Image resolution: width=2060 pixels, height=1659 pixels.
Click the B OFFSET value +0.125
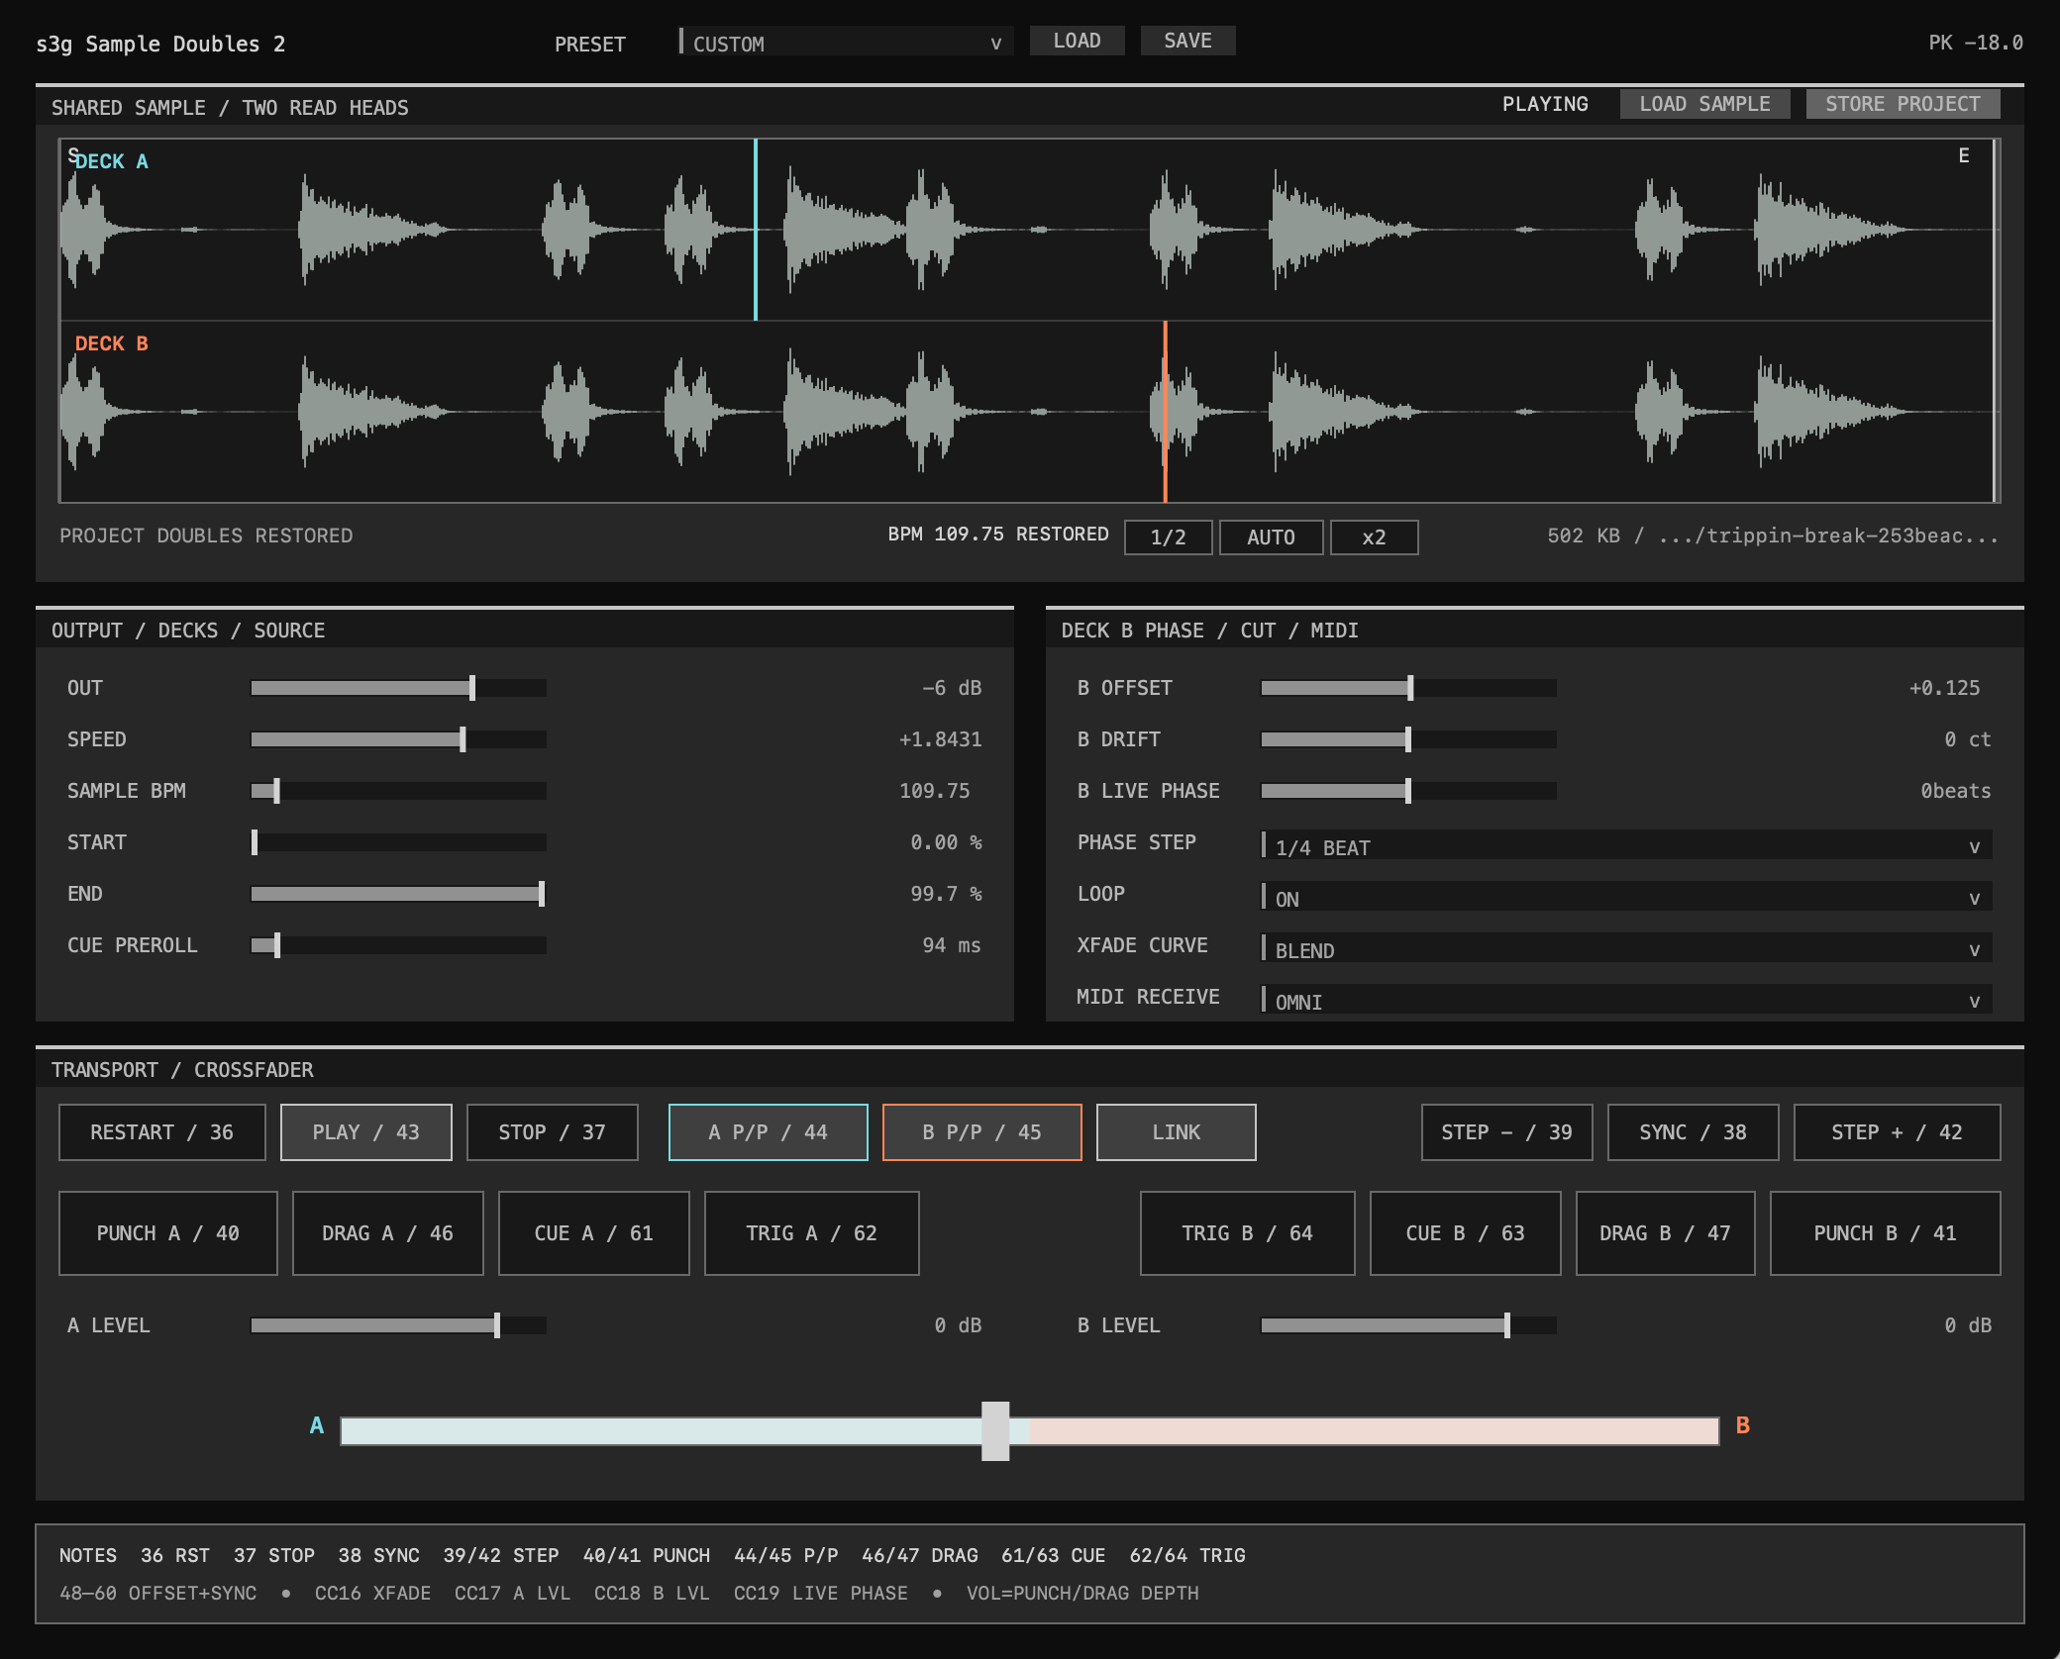1944,688
